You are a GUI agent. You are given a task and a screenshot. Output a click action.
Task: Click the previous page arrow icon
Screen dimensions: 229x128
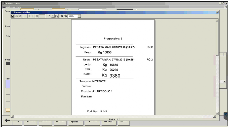[x=29, y=16]
